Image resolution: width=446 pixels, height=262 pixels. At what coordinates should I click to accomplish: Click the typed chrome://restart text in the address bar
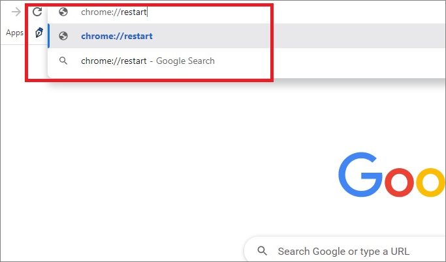coord(113,12)
